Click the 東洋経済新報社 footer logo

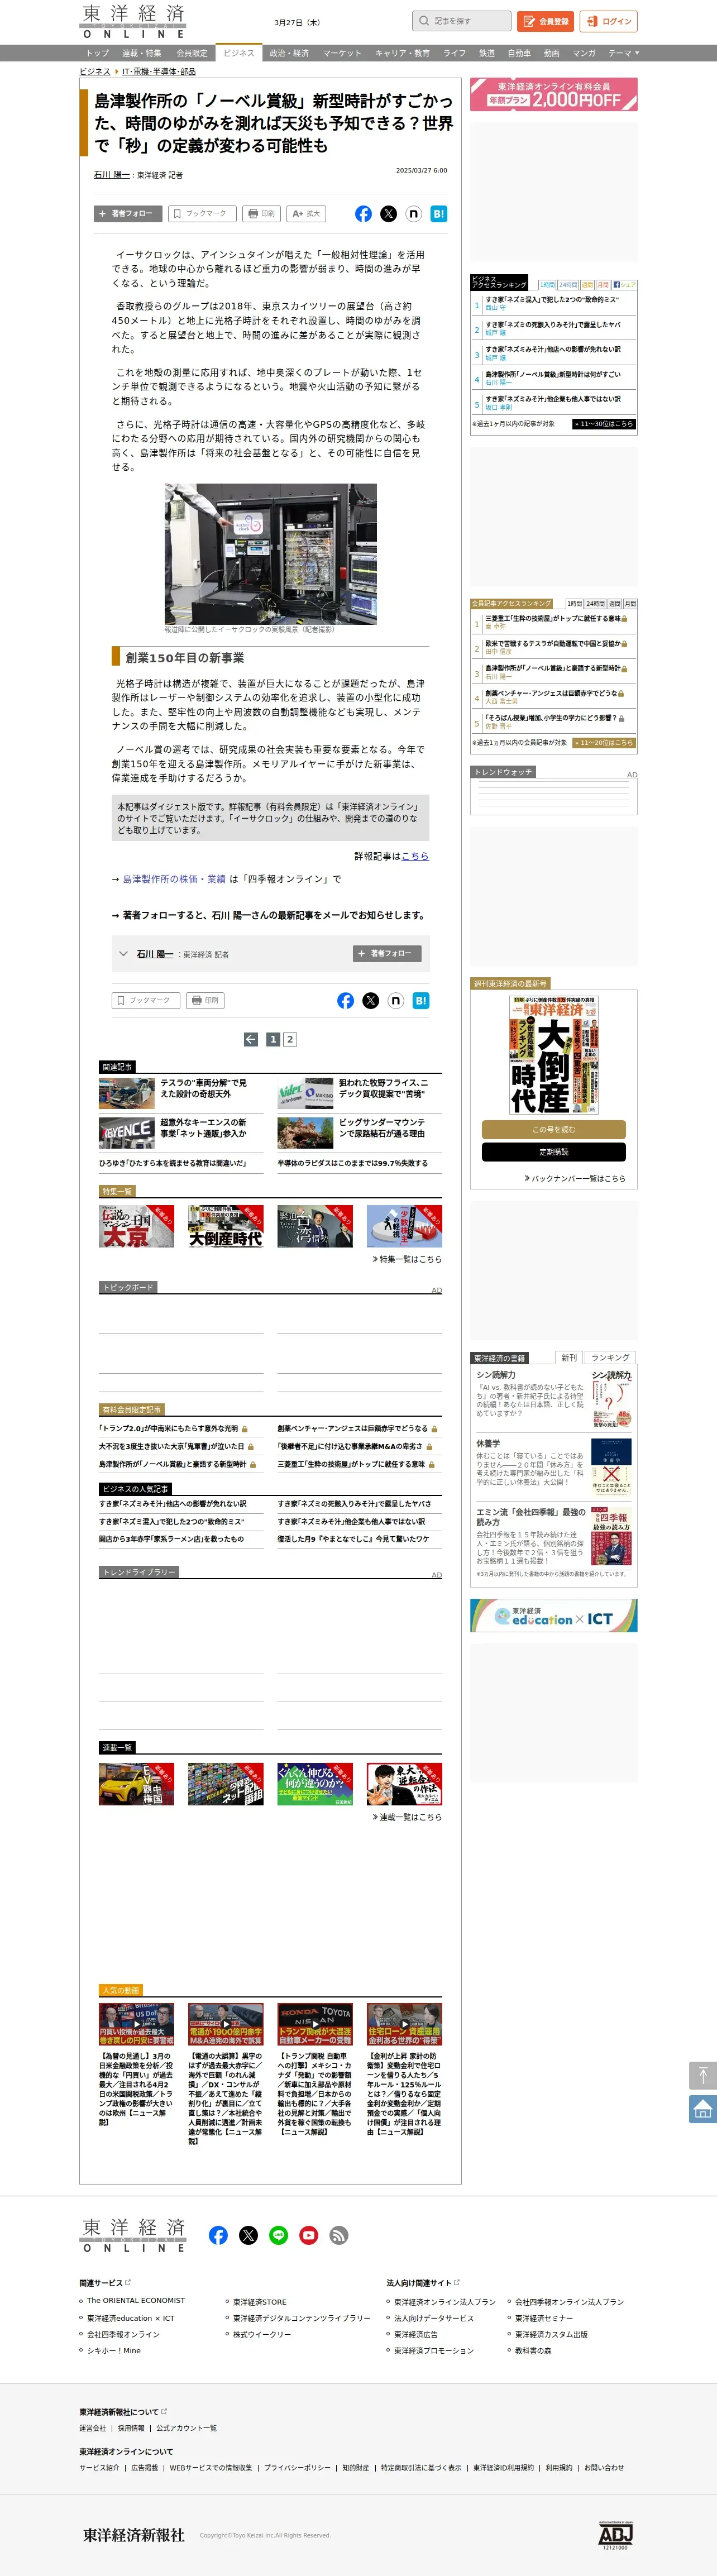(134, 2534)
